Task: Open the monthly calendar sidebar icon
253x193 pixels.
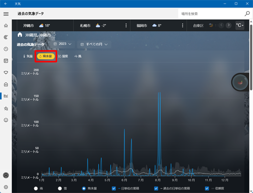Action: (6, 61)
